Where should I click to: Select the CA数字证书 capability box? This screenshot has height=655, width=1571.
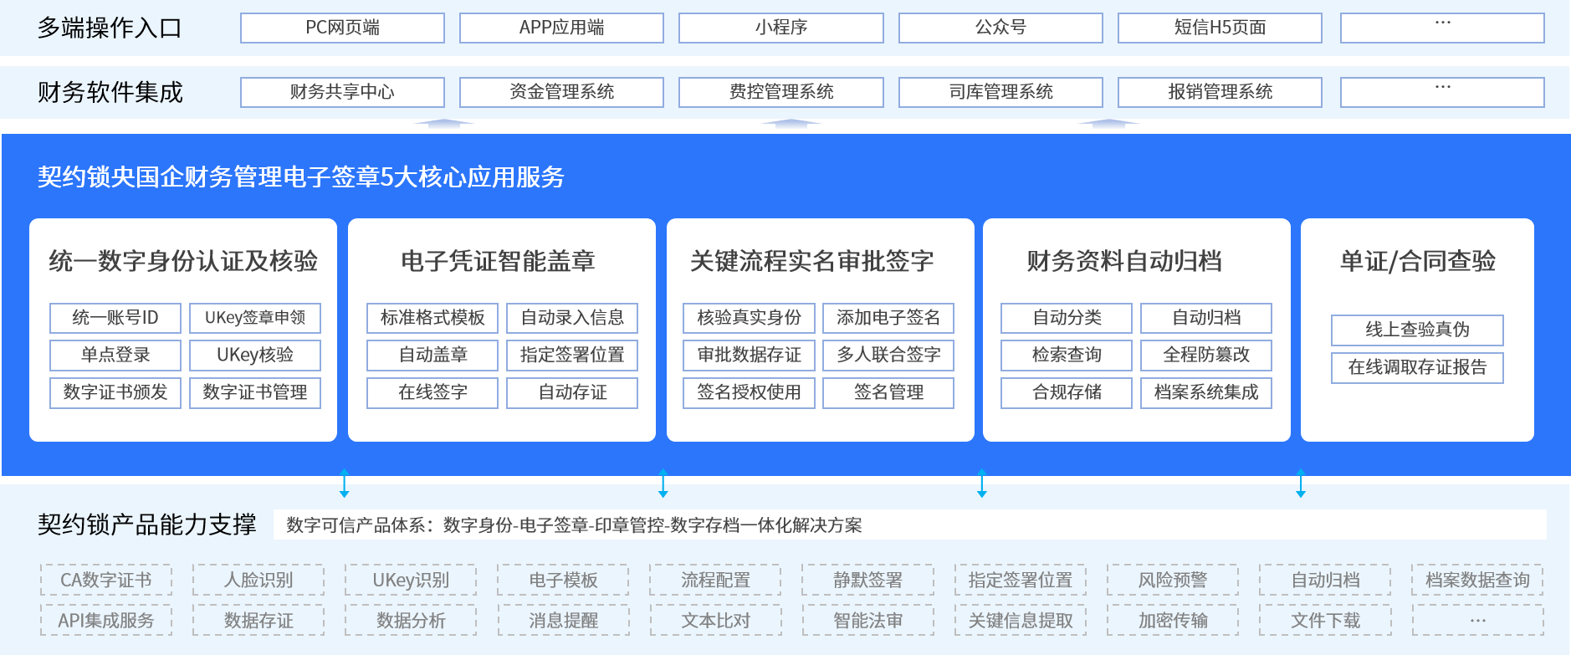pyautogui.click(x=106, y=580)
